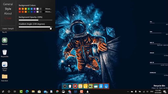Click the DOWNLOAD meter label
168x94 pixels.
[x=153, y=73]
